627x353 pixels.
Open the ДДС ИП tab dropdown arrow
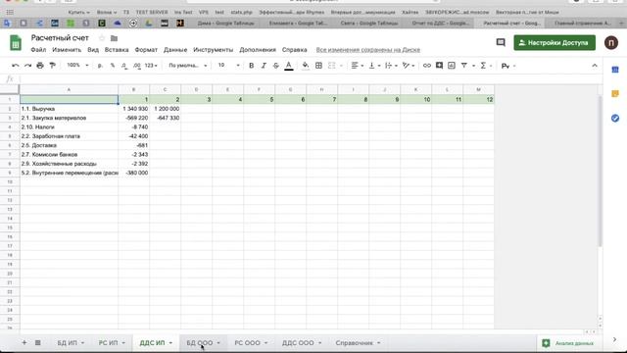point(170,343)
